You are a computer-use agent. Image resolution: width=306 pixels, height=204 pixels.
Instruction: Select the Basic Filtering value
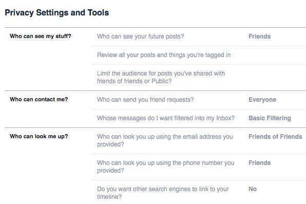270,118
